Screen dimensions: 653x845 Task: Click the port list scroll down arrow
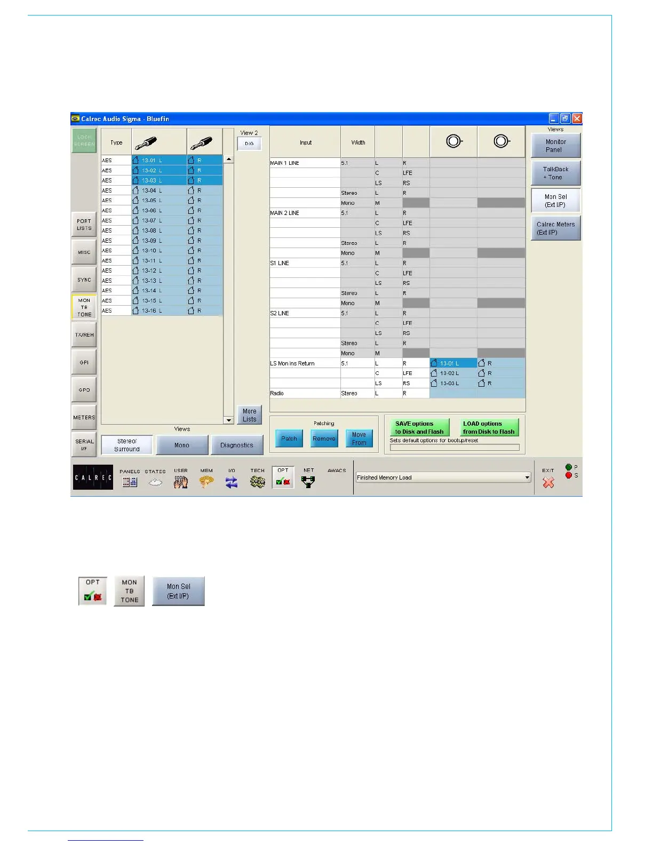228,420
